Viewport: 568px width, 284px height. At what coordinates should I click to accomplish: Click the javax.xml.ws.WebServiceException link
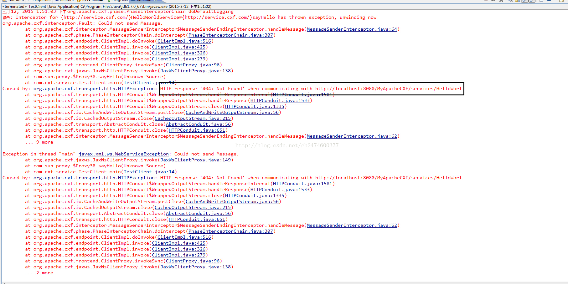tap(124, 154)
